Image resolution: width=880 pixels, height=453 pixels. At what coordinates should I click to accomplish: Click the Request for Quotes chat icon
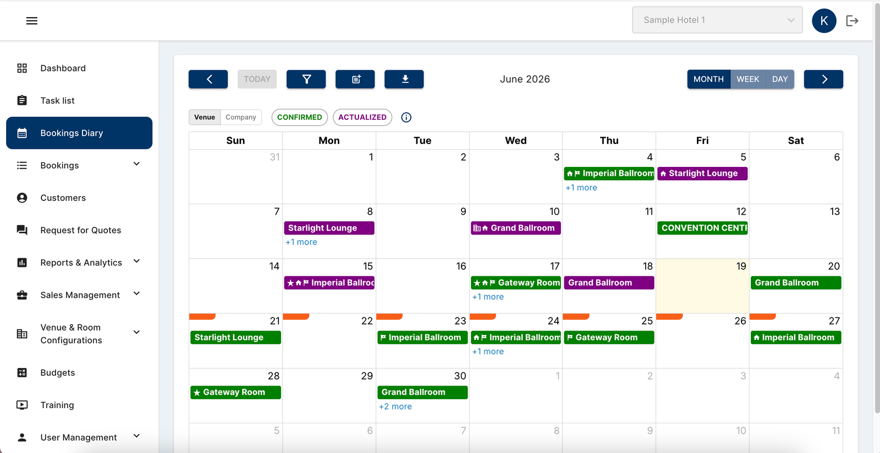22,230
